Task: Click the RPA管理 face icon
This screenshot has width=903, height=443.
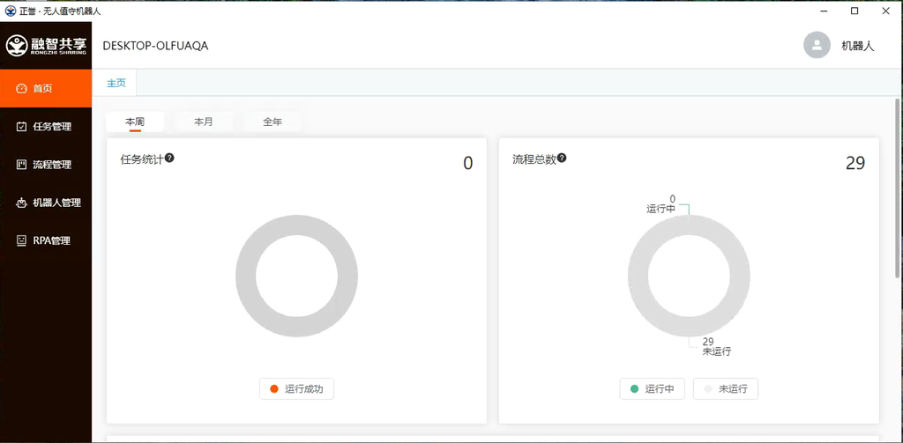Action: click(21, 240)
